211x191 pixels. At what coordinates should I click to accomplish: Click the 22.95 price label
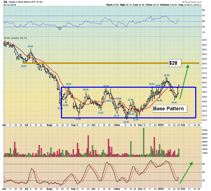(132, 114)
